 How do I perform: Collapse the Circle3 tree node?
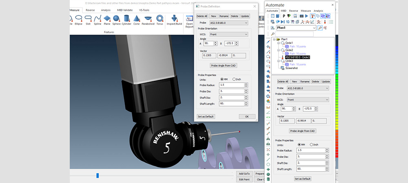[x=278, y=61]
